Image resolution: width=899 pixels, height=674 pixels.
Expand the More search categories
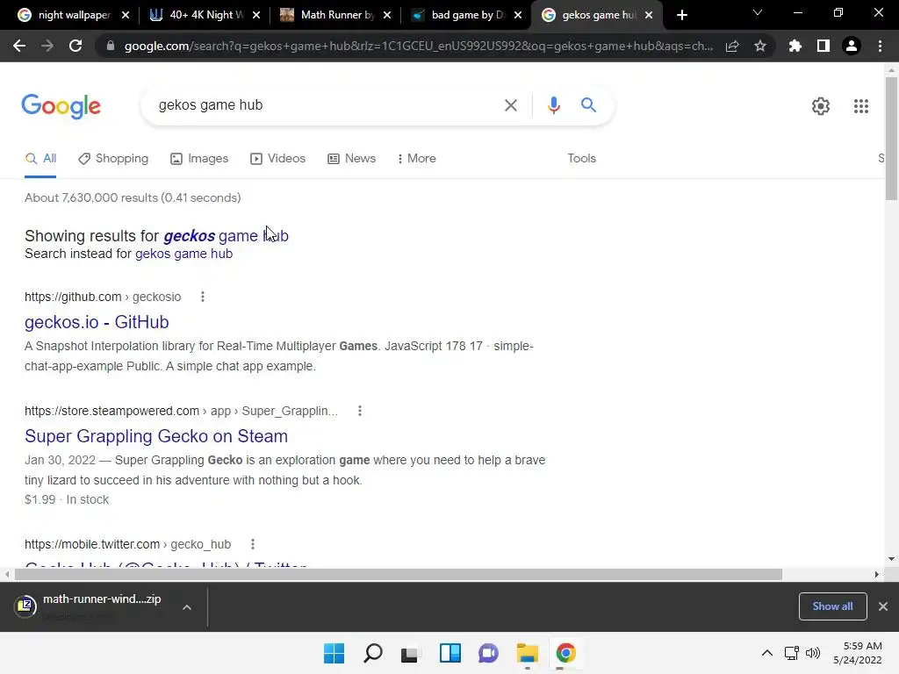tap(416, 159)
